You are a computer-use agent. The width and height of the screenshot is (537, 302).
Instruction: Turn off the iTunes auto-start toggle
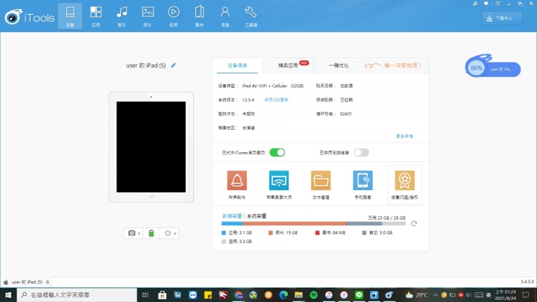[x=277, y=152]
